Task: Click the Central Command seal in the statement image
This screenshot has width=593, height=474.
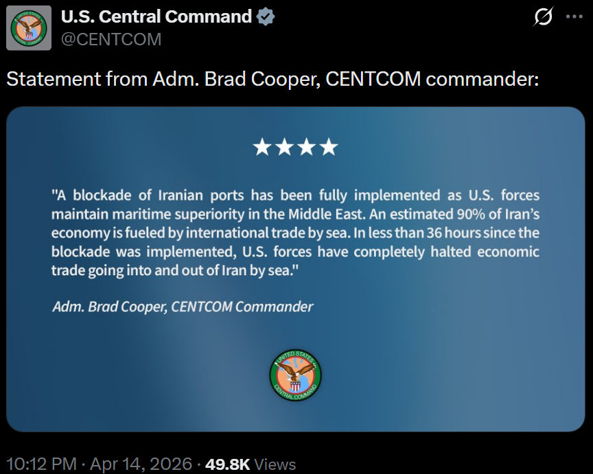Action: point(295,375)
